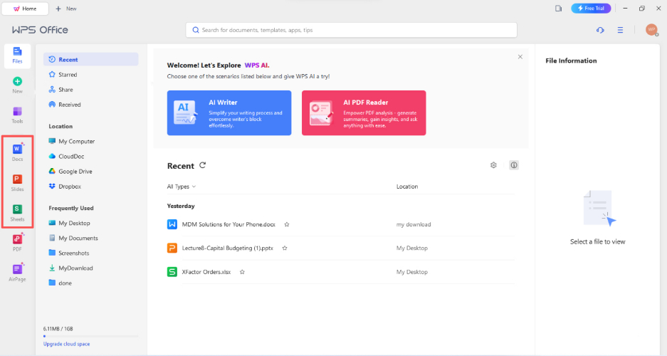Star the MDM Solutions for Your Phone.docx file
Screen dimensions: 667x356
click(x=287, y=224)
